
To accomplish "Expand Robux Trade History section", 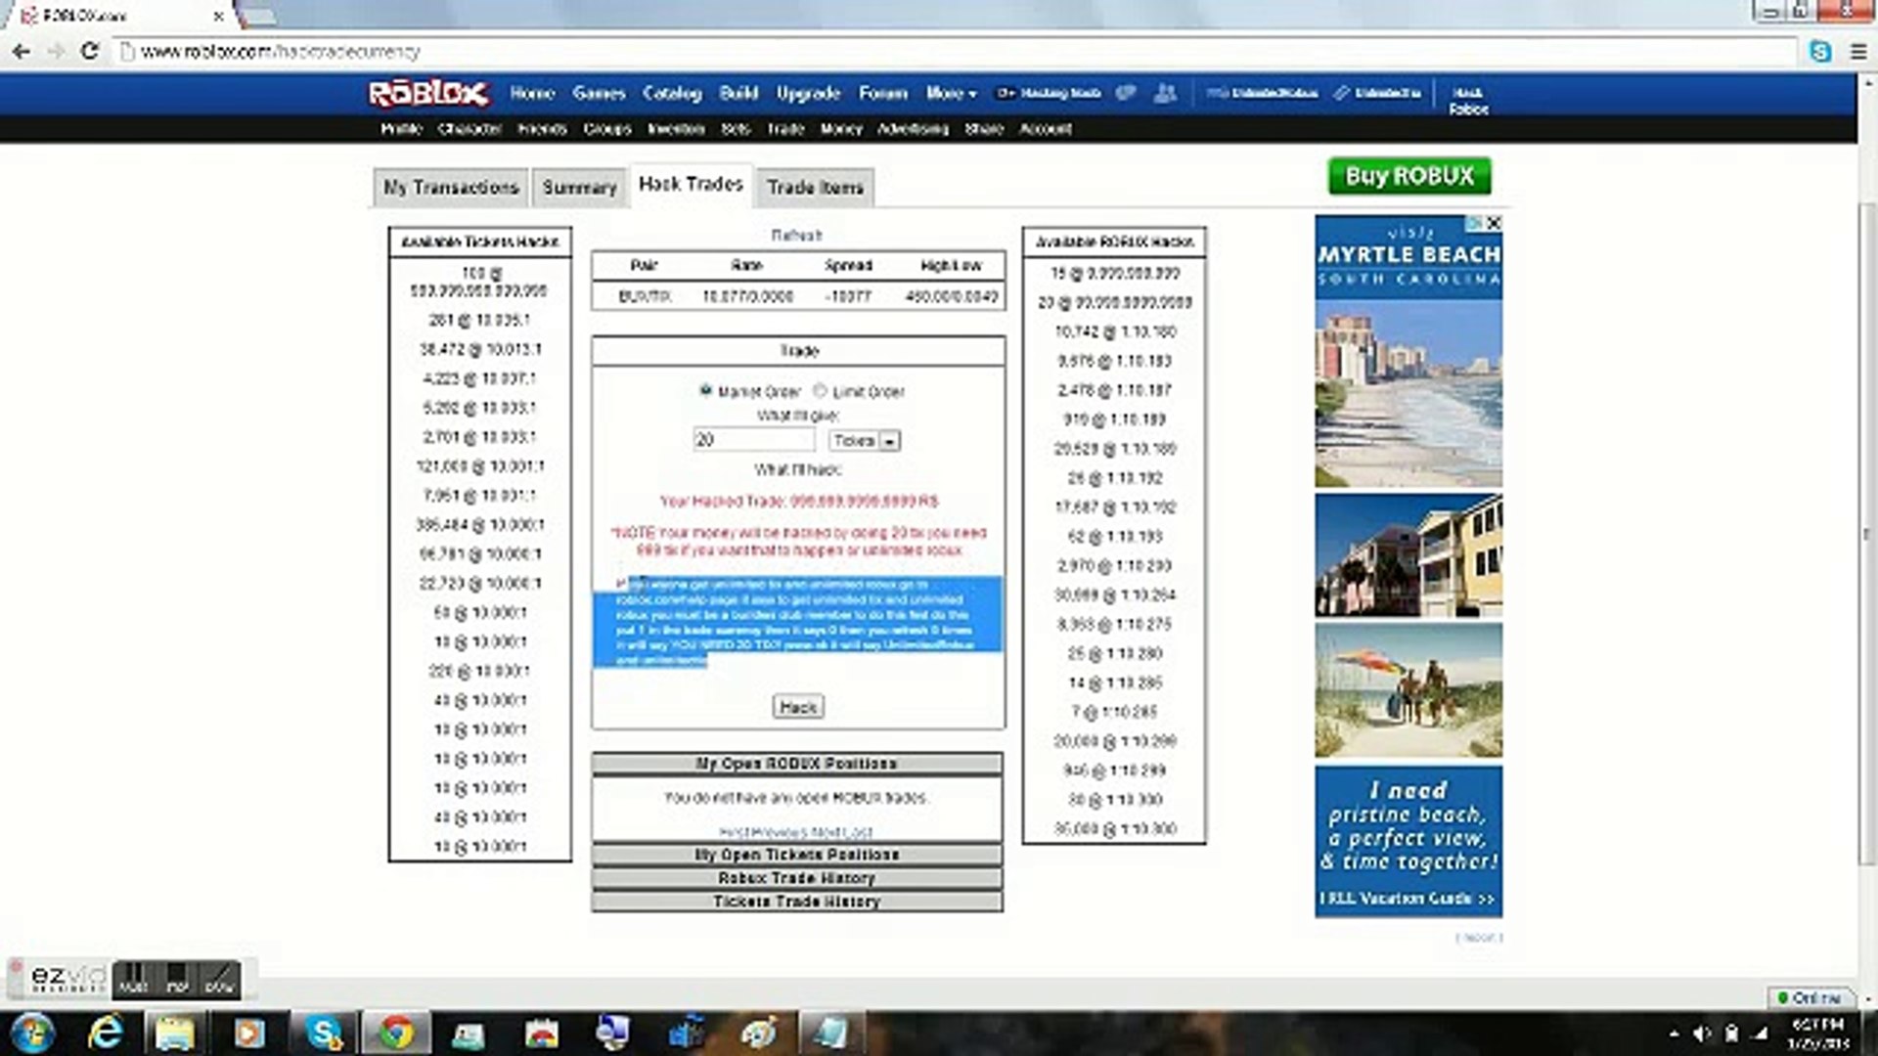I will (x=796, y=878).
